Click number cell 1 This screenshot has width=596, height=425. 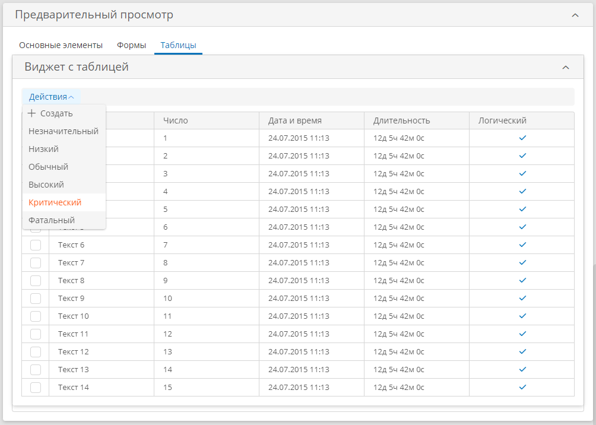207,138
